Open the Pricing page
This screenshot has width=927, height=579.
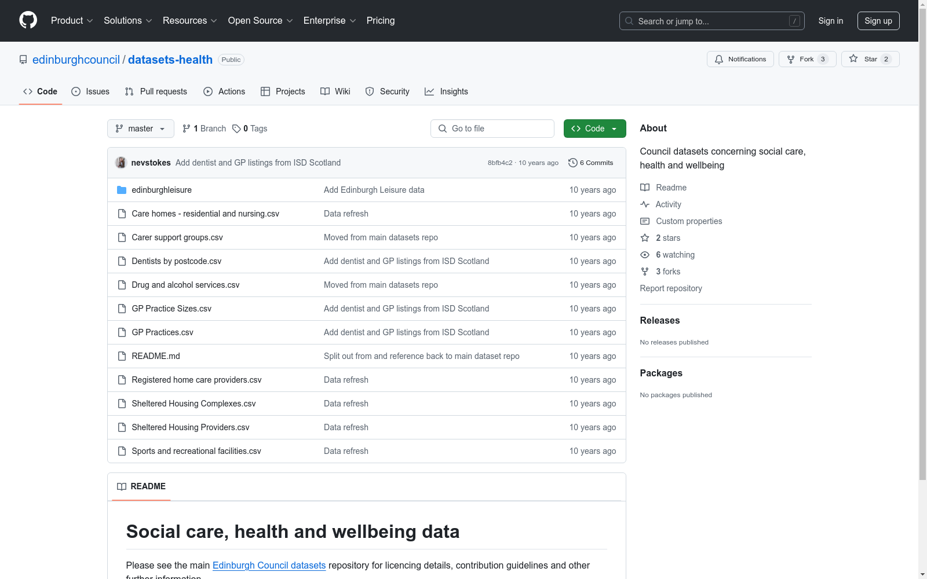click(381, 21)
